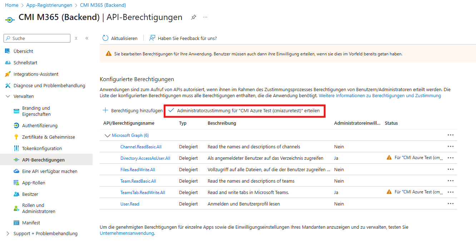The height and width of the screenshot is (243, 476).
Task: Open the options menu for User.Read
Action: click(450, 203)
